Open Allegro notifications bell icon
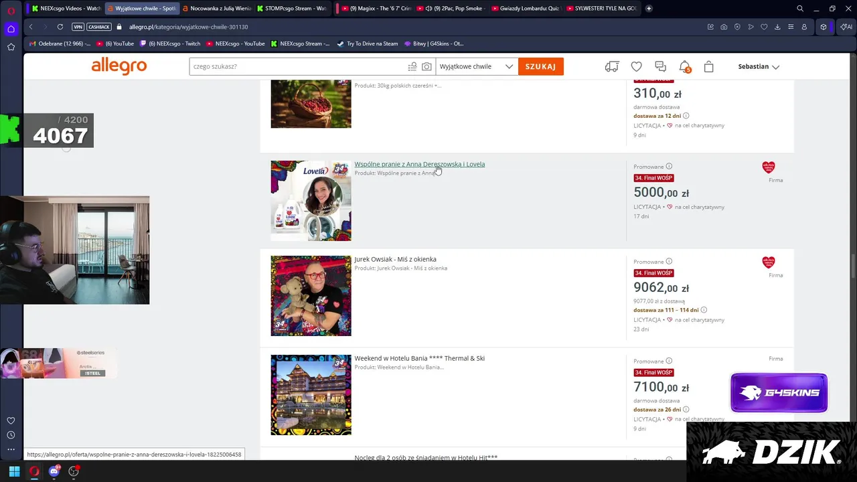This screenshot has height=482, width=857. tap(684, 66)
